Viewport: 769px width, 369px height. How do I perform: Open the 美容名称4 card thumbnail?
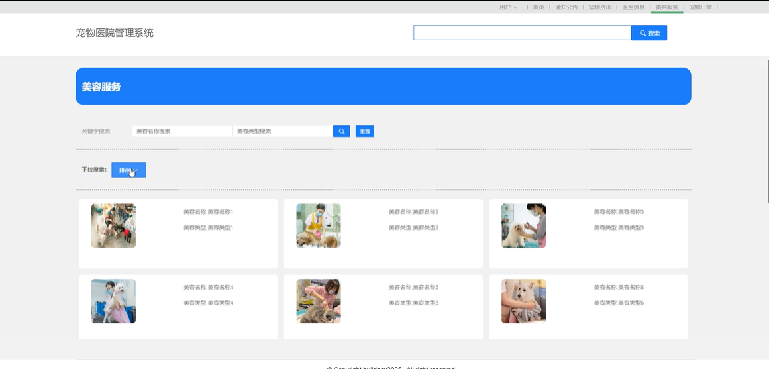pyautogui.click(x=113, y=301)
